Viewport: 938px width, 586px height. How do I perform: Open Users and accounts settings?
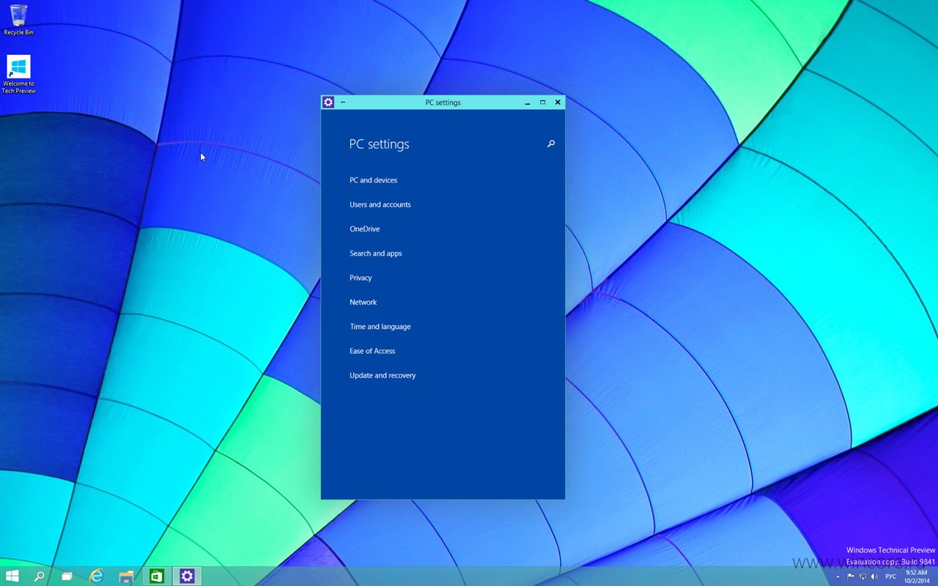click(380, 204)
